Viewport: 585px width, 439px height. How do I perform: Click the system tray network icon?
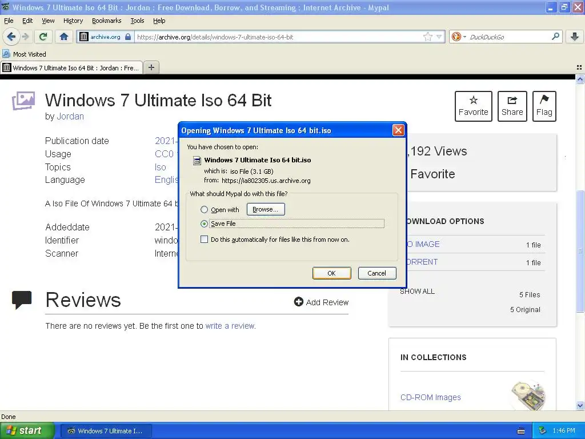pyautogui.click(x=543, y=430)
